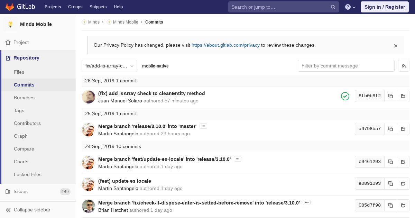The image size is (415, 218).
Task: Click the Sign in / Register button
Action: 385,7
